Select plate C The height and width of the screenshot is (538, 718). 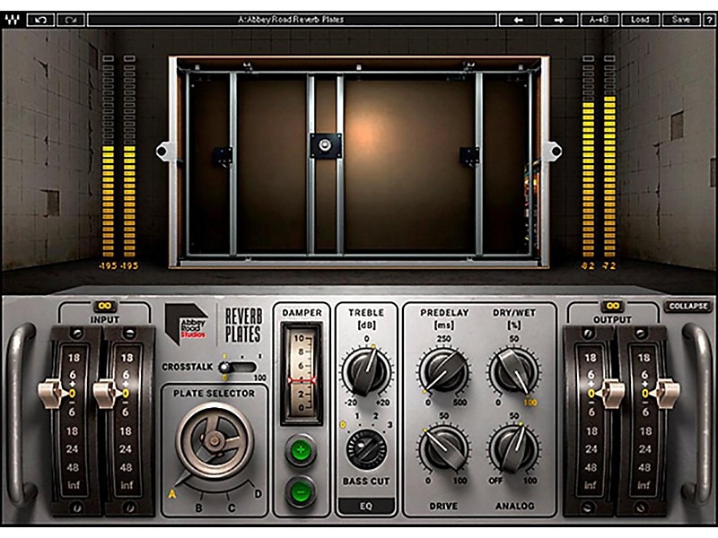coord(232,508)
